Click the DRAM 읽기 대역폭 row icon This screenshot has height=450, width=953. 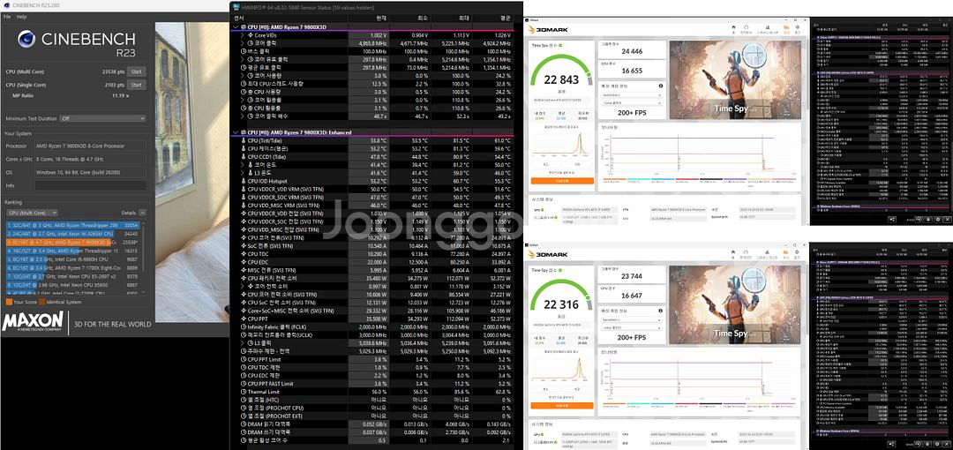point(244,424)
